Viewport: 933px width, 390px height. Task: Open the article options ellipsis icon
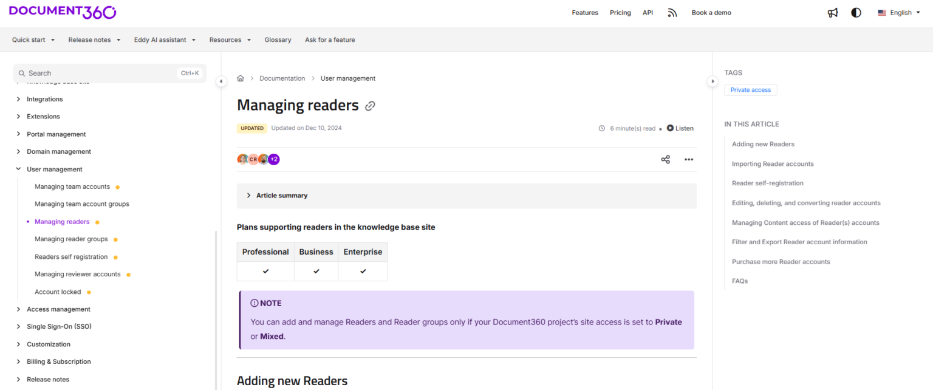pyautogui.click(x=688, y=159)
